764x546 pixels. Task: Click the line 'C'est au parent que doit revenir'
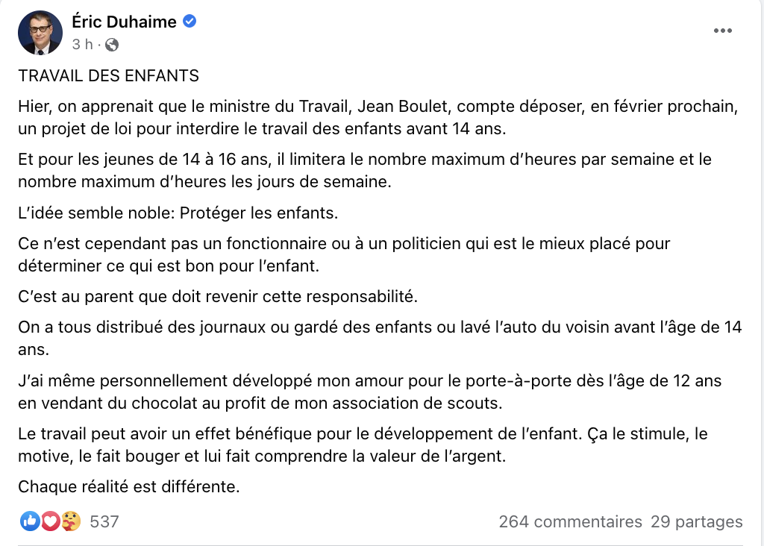218,296
